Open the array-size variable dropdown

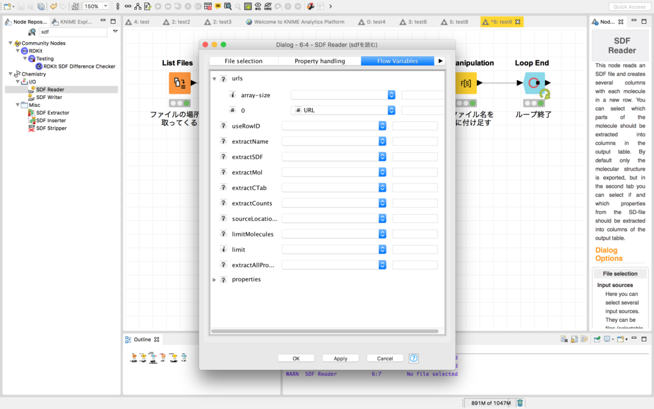click(392, 95)
